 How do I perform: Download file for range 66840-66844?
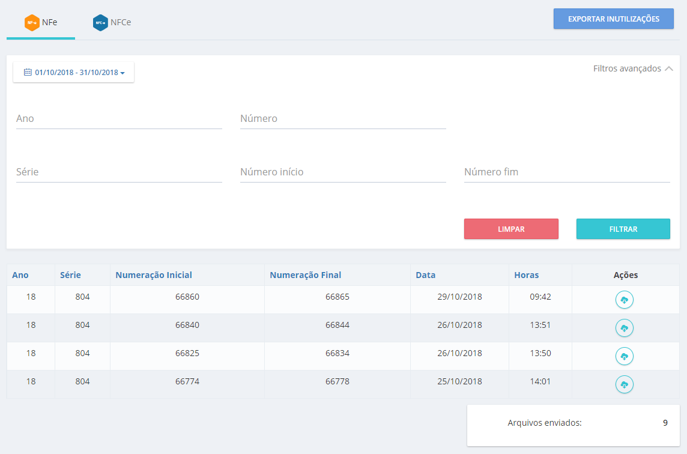[625, 328]
